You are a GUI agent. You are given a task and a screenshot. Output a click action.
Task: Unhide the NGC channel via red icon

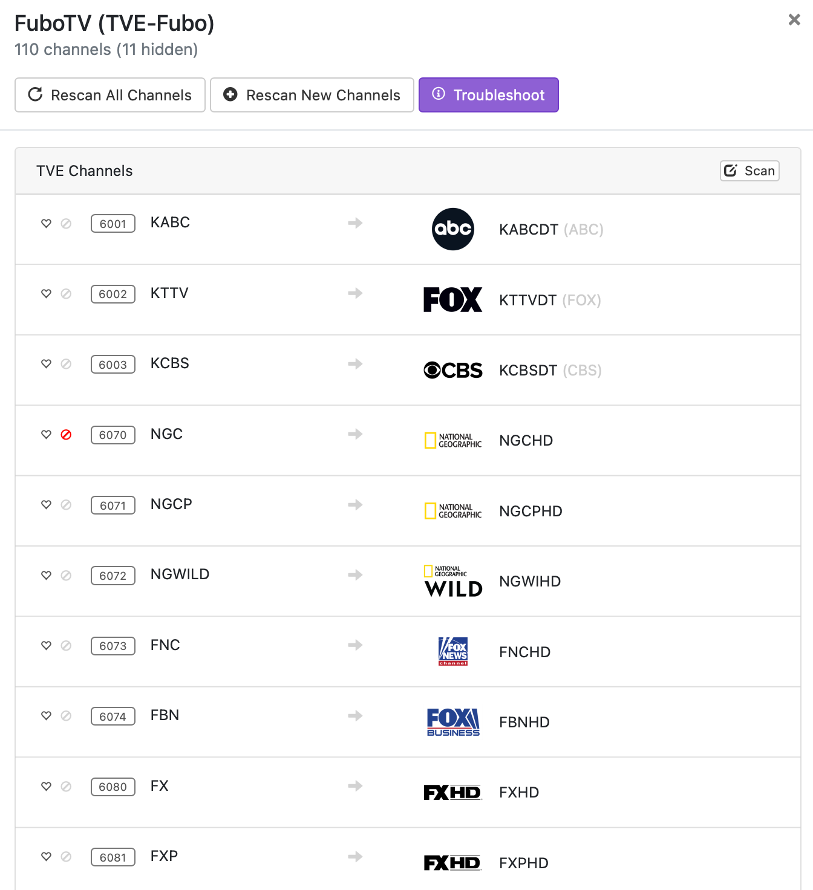[x=67, y=435]
